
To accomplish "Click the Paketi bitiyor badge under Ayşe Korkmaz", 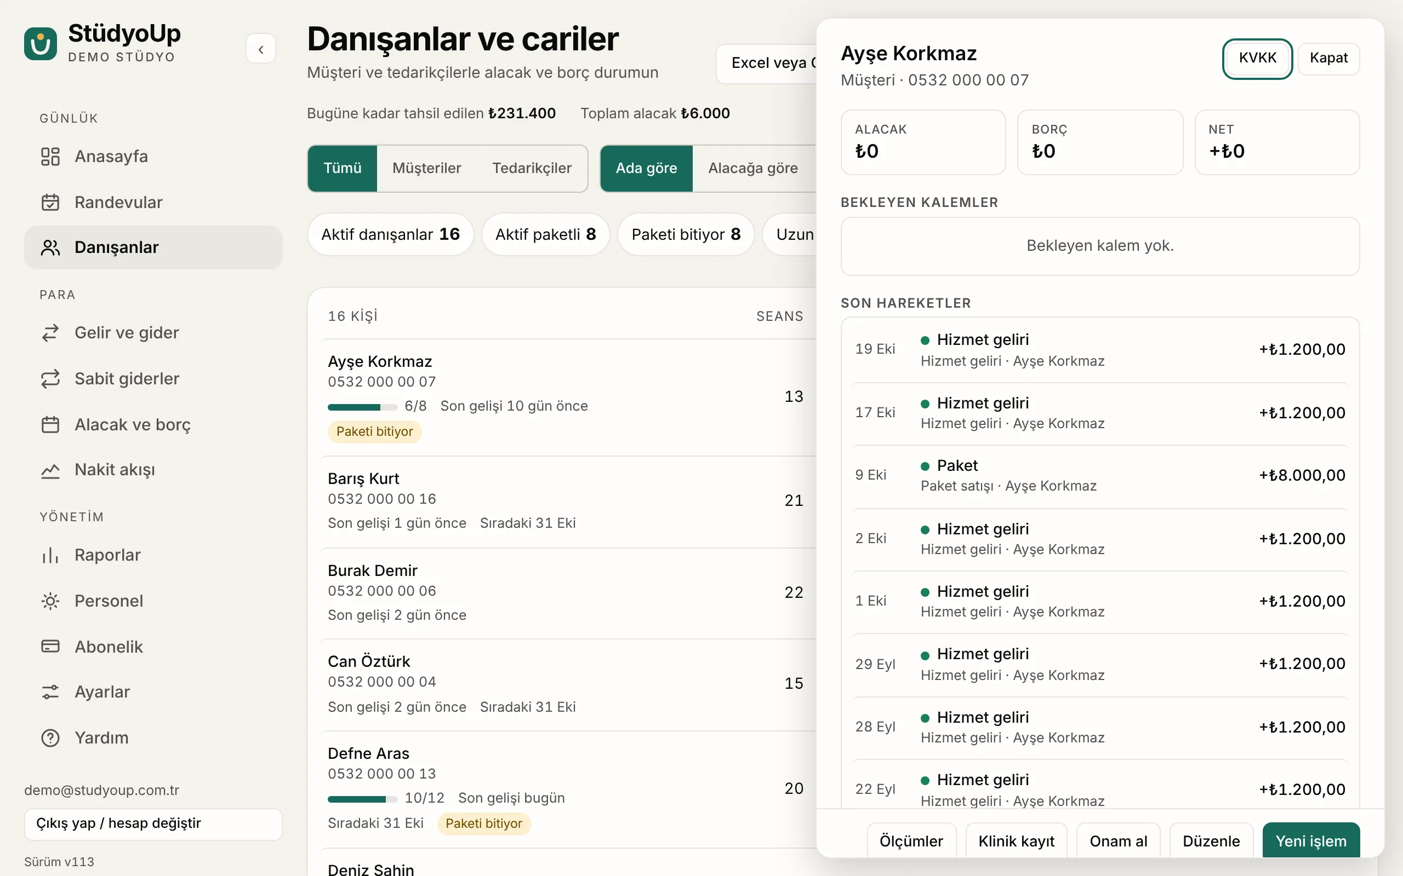I will (x=374, y=431).
